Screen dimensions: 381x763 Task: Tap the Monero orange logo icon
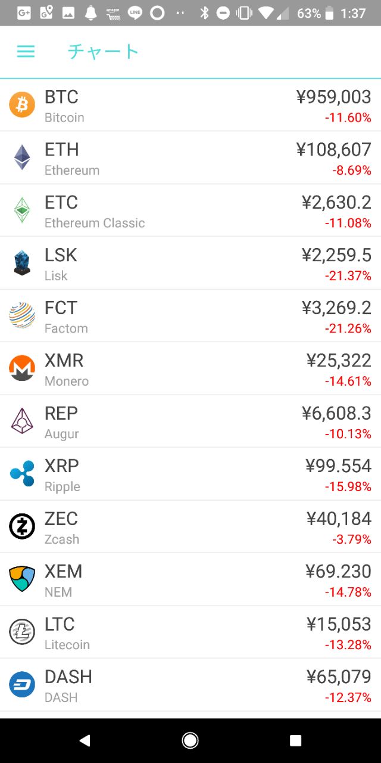click(x=22, y=368)
